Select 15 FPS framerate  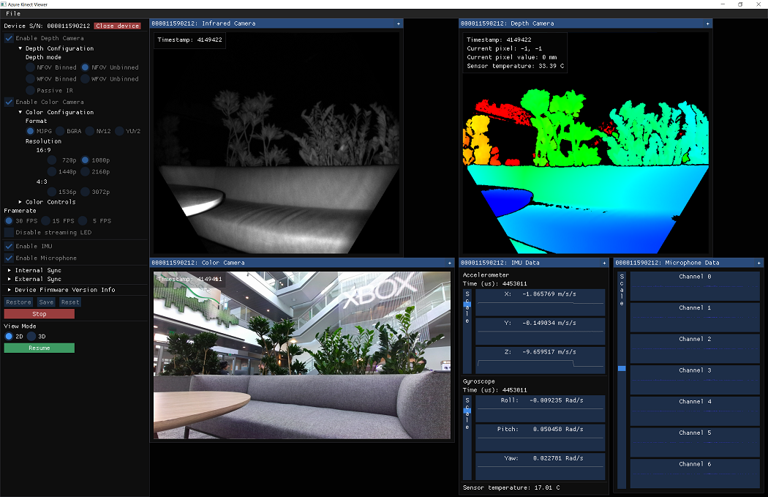coord(46,221)
